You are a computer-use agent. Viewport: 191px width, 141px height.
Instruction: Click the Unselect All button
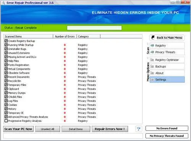47,129
